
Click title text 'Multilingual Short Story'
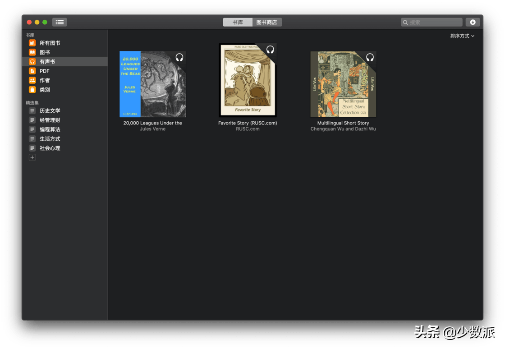click(x=343, y=123)
